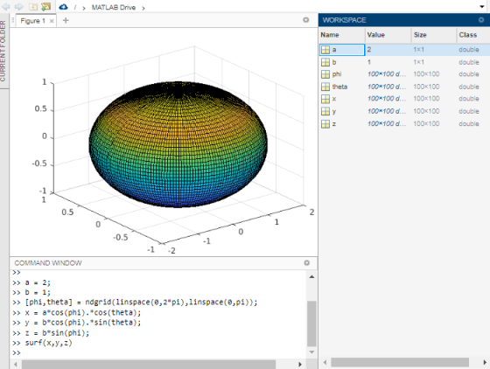Click the browse for folder icon

coord(45,6)
